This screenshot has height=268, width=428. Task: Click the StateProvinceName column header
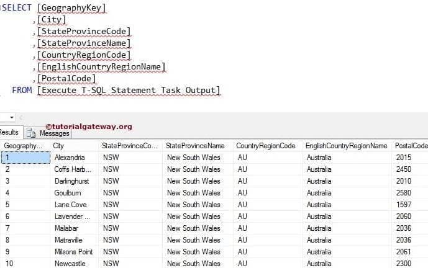tap(198, 146)
